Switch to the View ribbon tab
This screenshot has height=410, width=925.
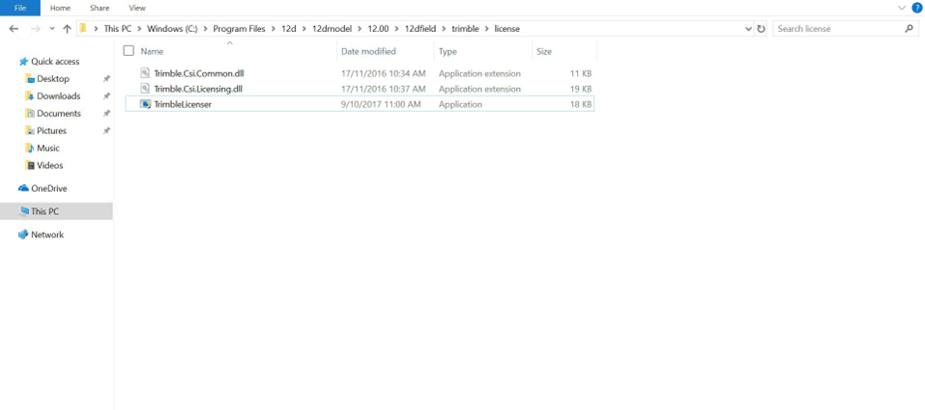137,8
